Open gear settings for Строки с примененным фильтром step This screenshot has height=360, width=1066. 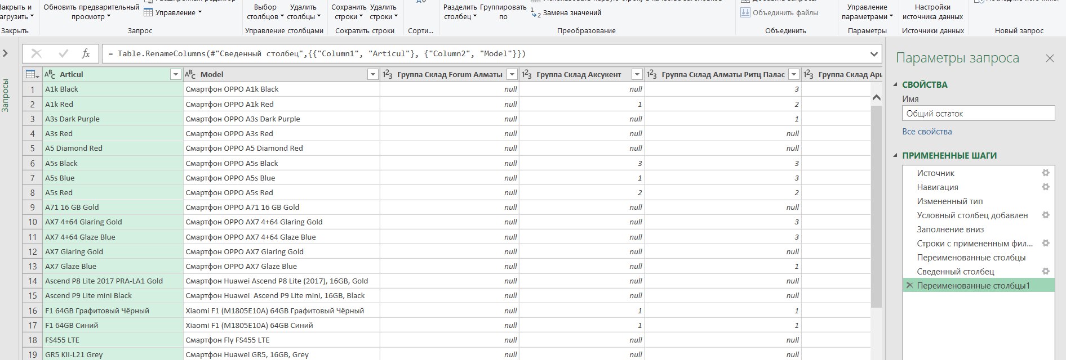click(x=1045, y=244)
